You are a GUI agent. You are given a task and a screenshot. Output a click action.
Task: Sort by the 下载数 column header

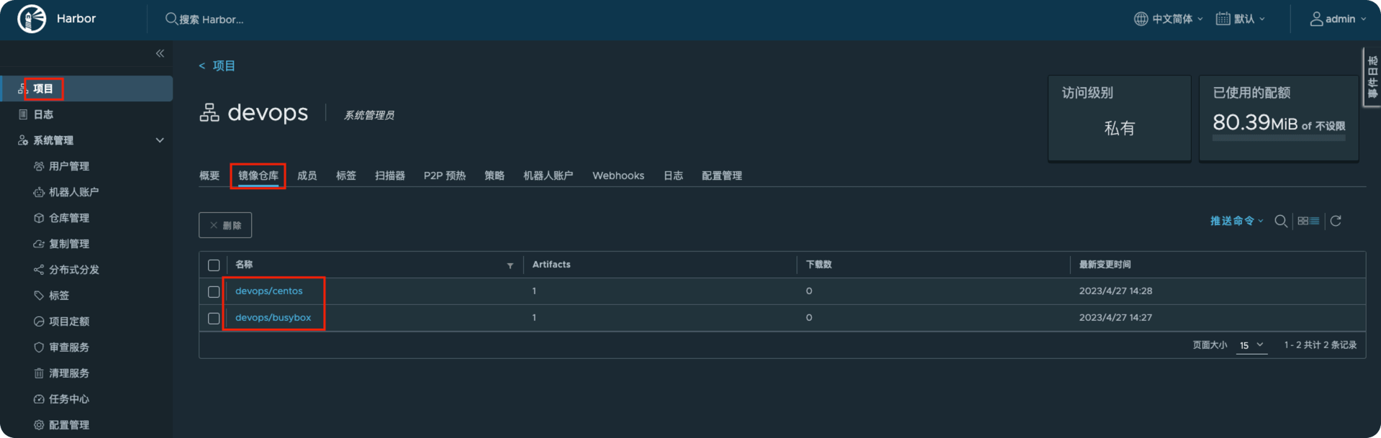click(x=819, y=265)
